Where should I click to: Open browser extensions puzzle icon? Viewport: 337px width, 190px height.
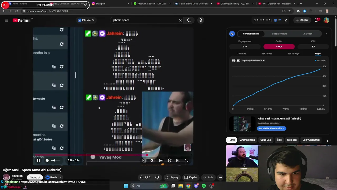[311, 11]
